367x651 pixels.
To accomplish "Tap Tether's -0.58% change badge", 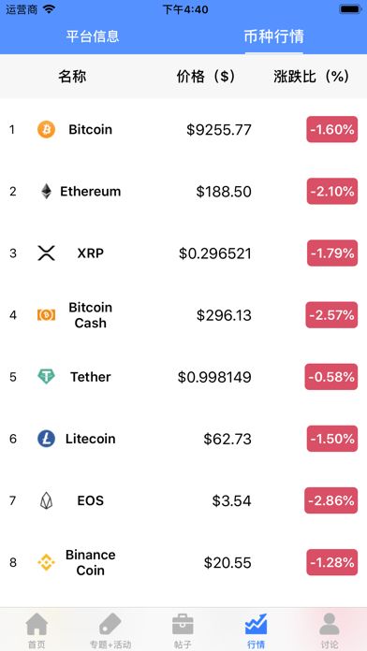I will pos(331,377).
